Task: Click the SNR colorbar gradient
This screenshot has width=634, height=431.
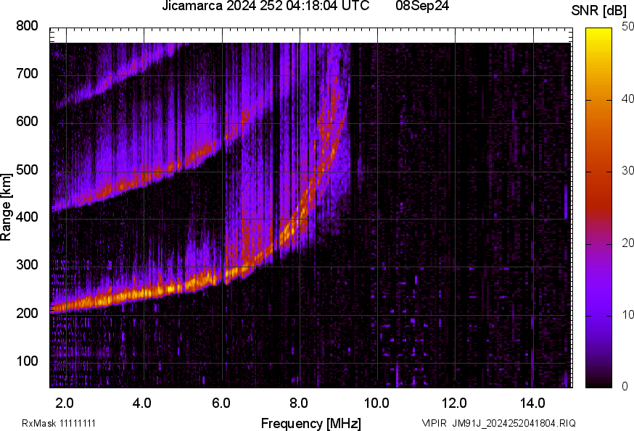Action: point(599,208)
